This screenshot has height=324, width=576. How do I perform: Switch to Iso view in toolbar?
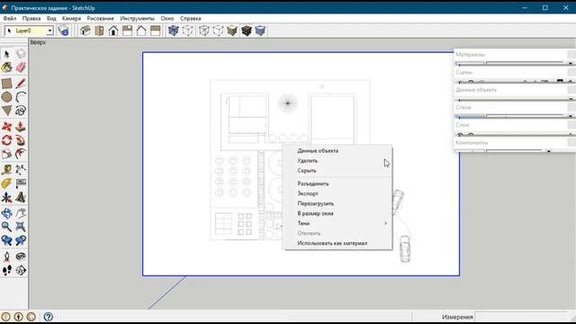85,31
